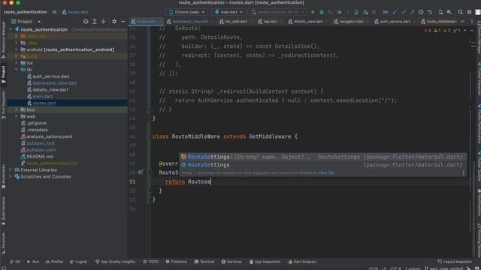Open auth_service.dart in project tree
This screenshot has width=481, height=270.
(x=51, y=76)
